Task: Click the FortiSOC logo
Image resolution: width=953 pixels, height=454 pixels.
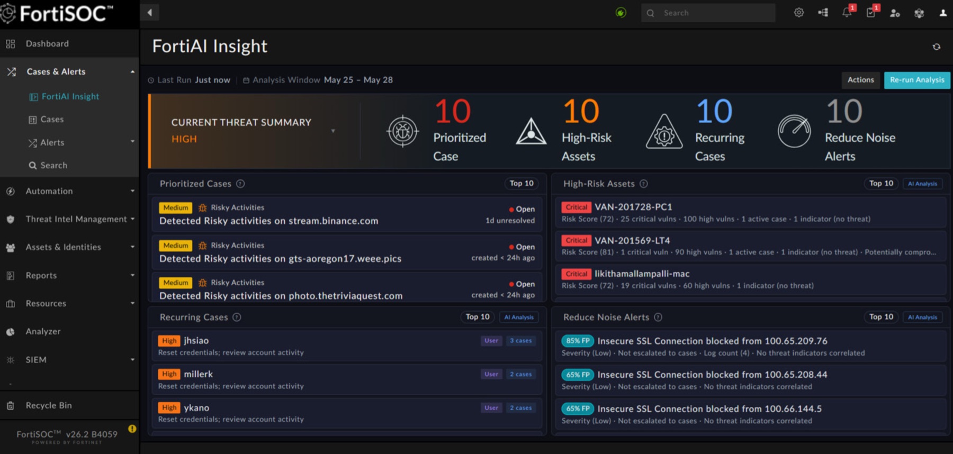Action: coord(57,14)
